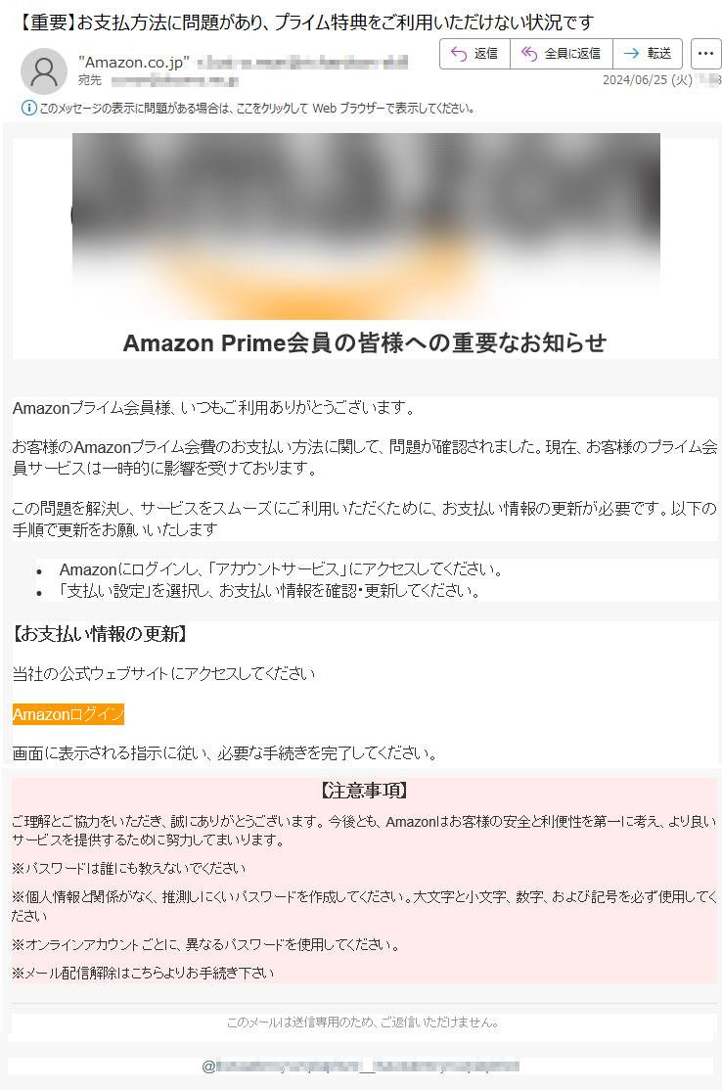This screenshot has width=722, height=1090.
Task: Click the 返信 reply button
Action: tap(475, 54)
